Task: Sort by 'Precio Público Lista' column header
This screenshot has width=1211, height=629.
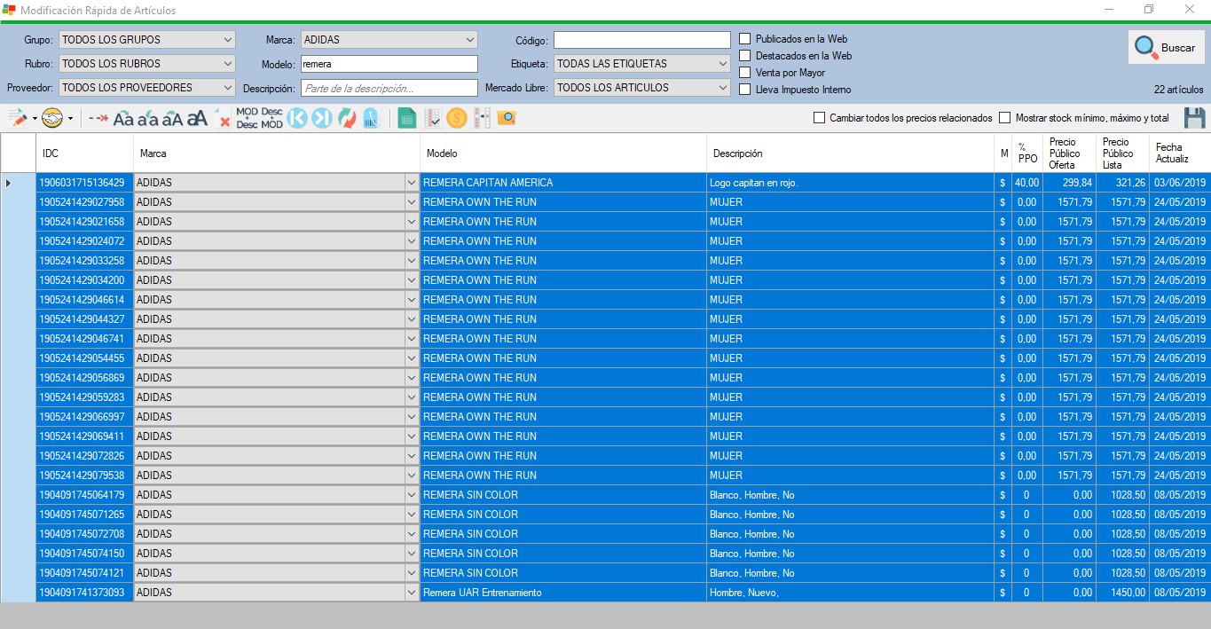Action: tap(1122, 153)
